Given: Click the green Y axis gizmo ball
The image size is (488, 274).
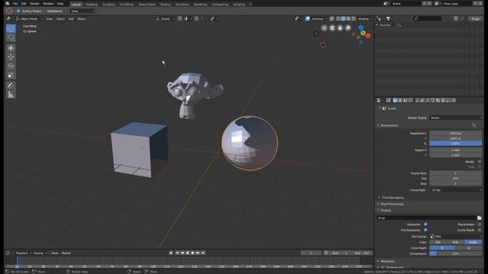Looking at the screenshot, I should click(363, 32).
